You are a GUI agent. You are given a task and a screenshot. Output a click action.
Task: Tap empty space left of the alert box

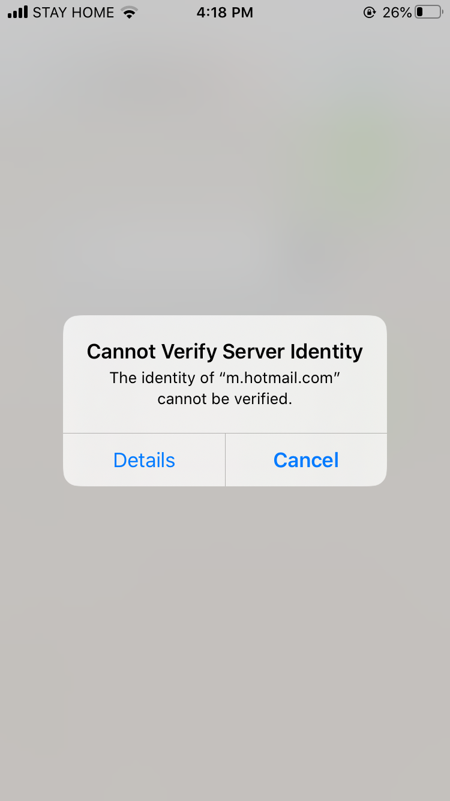[x=31, y=400]
